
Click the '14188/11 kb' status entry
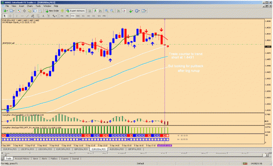256,163
